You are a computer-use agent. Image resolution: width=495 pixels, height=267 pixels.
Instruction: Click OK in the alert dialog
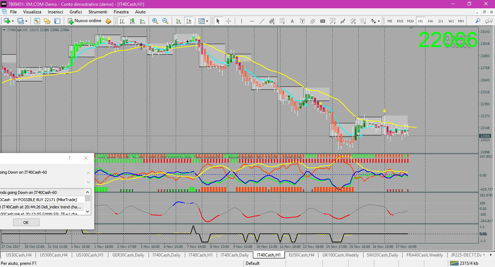click(x=26, y=223)
